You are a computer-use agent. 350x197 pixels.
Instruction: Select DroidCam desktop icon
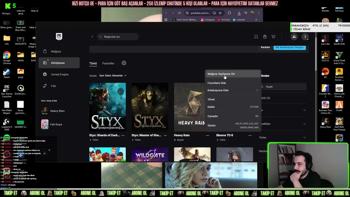pyautogui.click(x=21, y=90)
